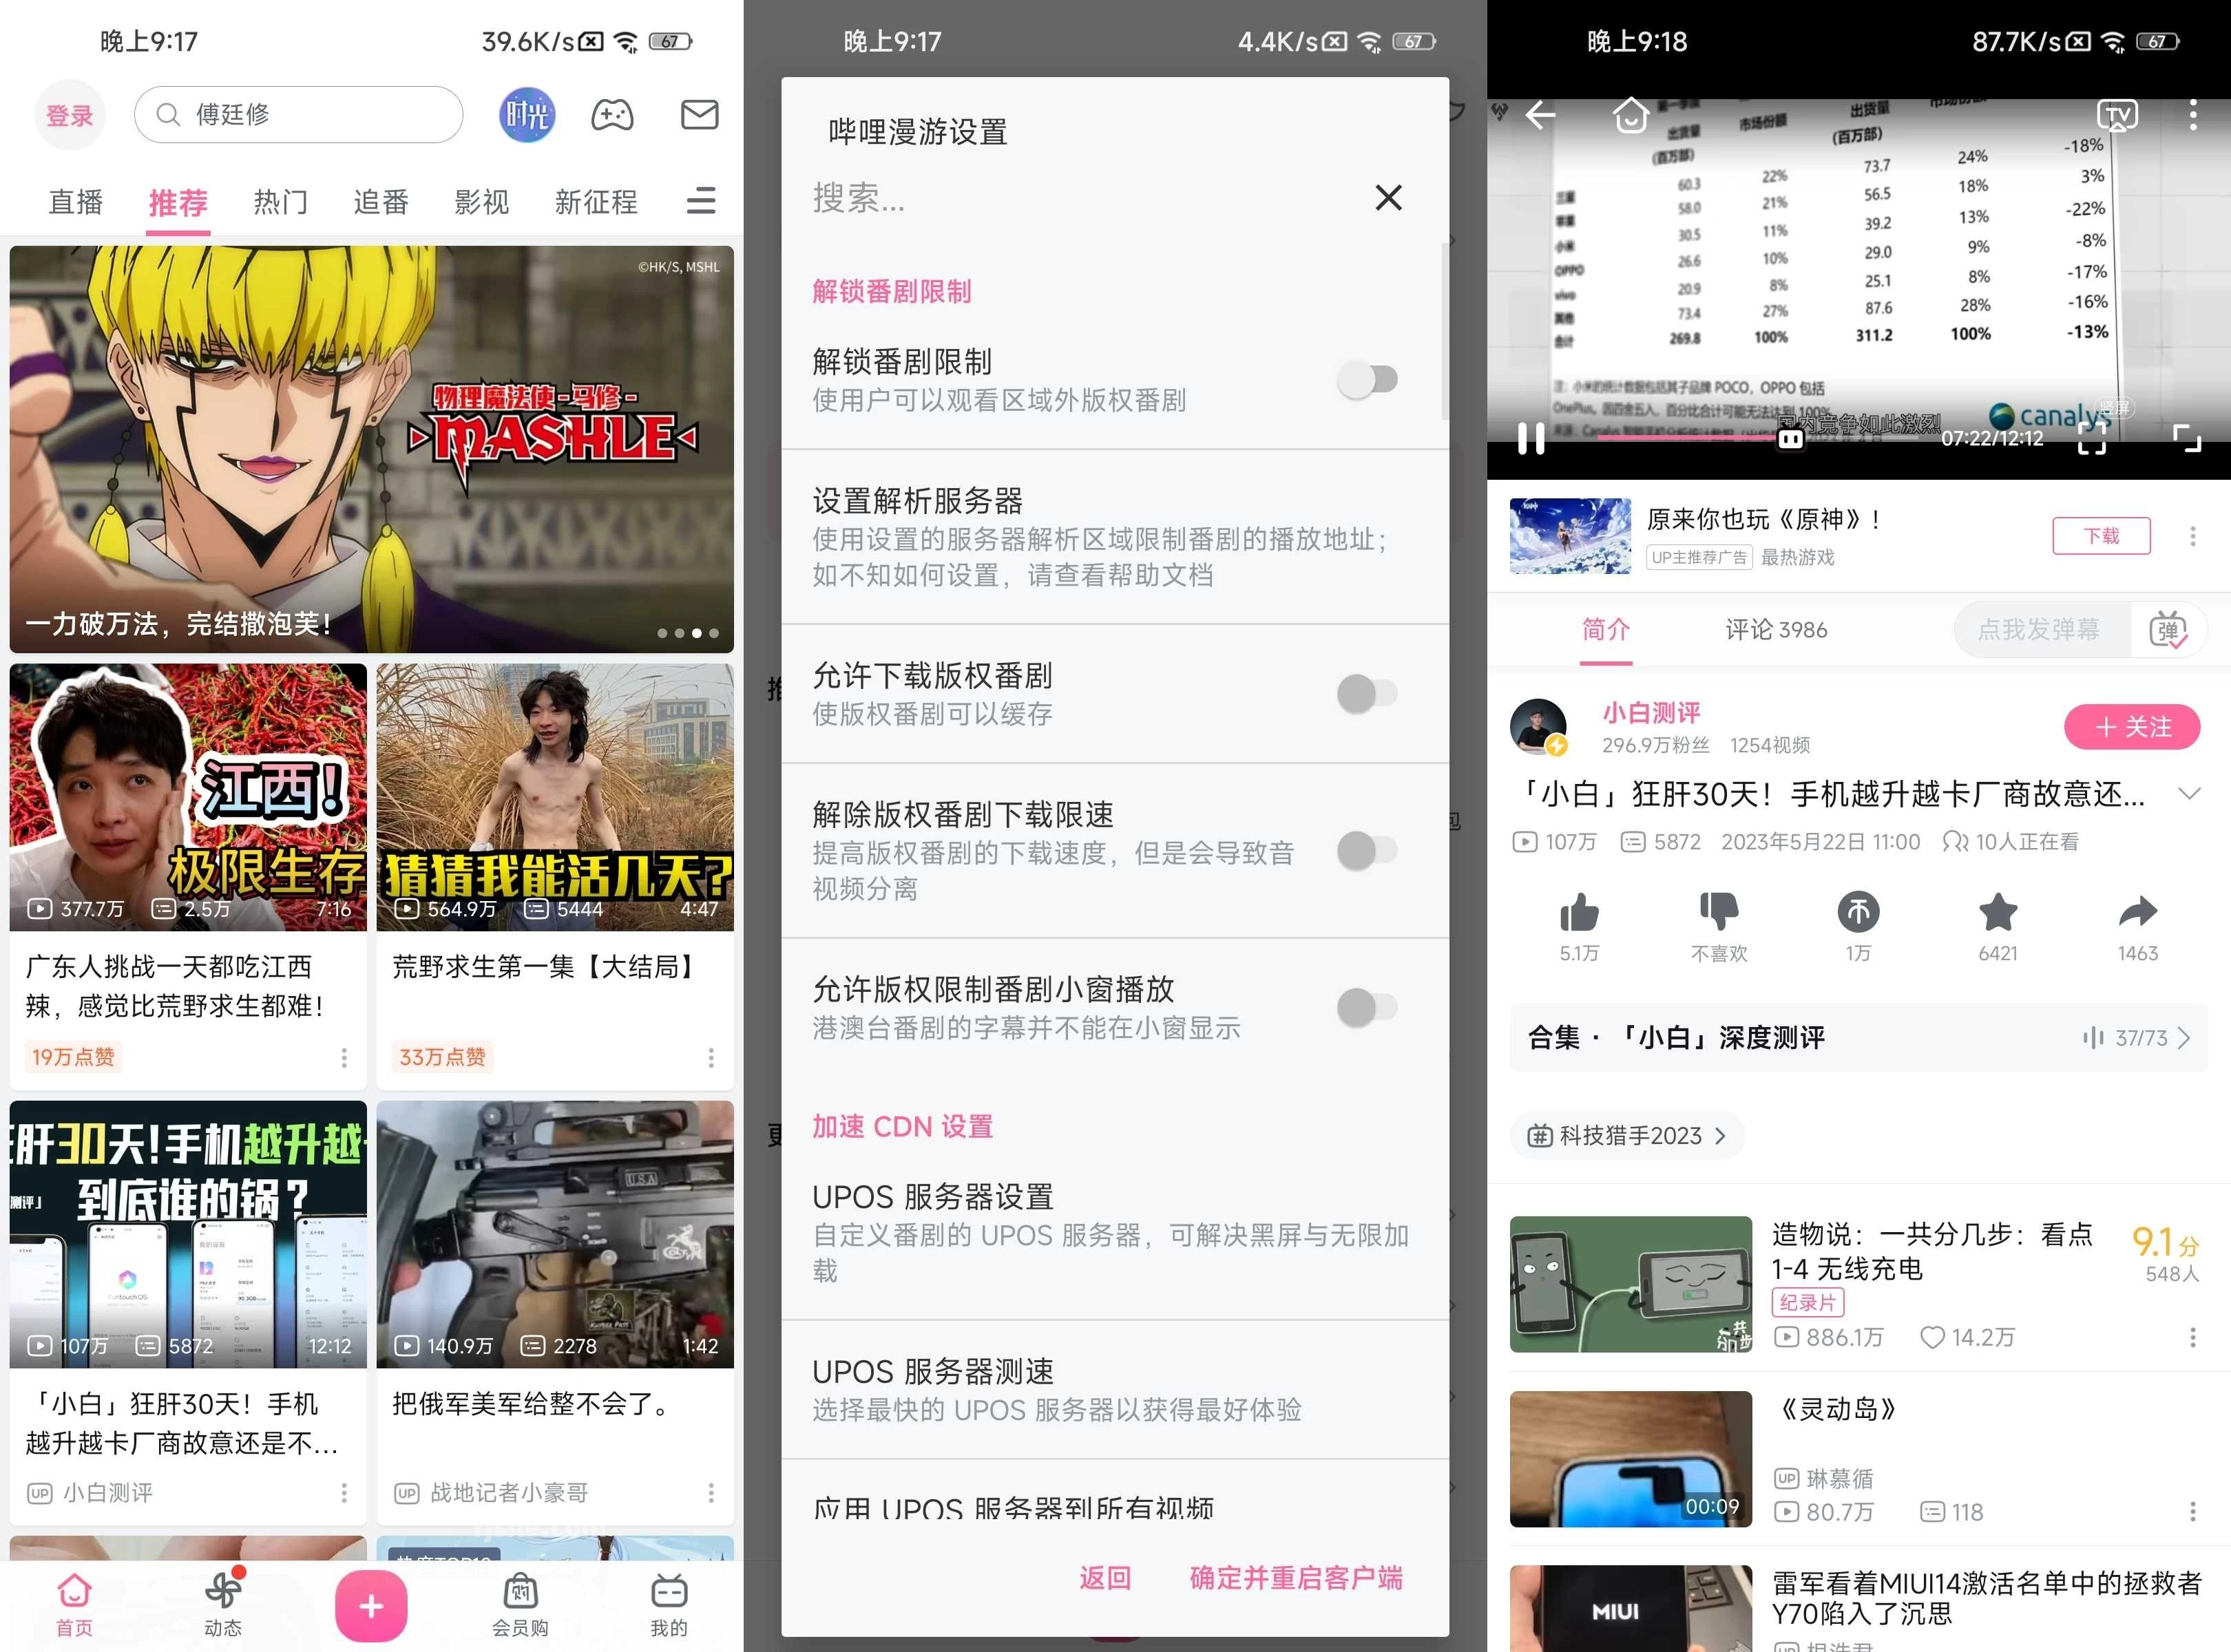The height and width of the screenshot is (1652, 2231).
Task: Switch to the 热门 tab
Action: (279, 201)
